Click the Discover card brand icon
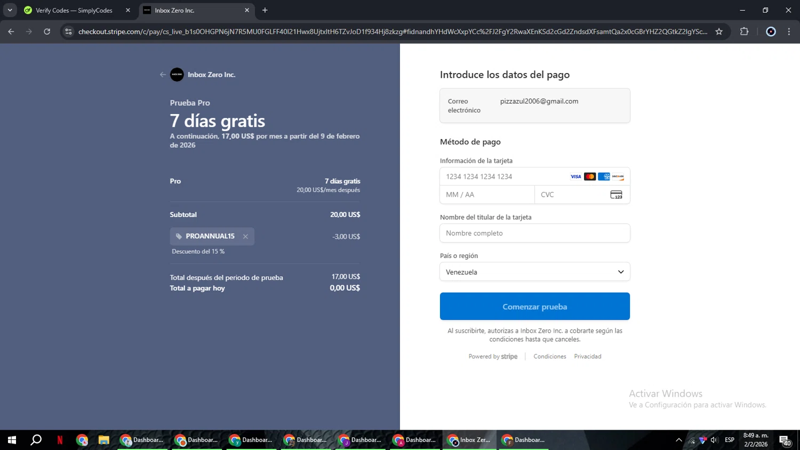This screenshot has width=800, height=450. [x=618, y=176]
